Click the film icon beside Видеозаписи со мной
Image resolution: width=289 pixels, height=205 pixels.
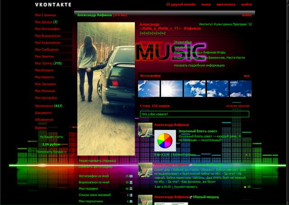pyautogui.click(x=131, y=182)
